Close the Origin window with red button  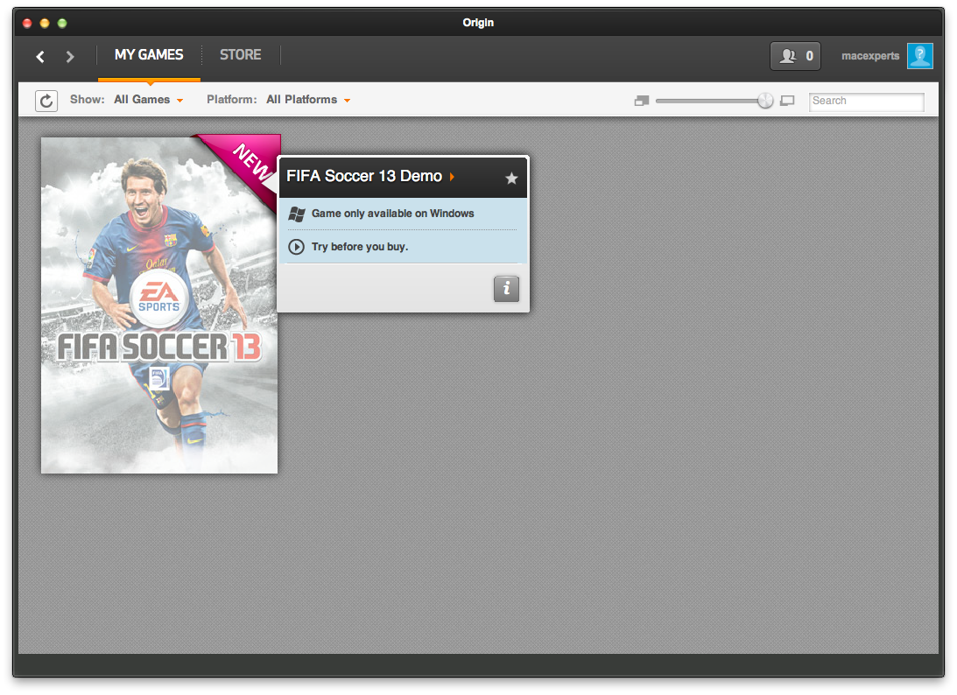[27, 23]
